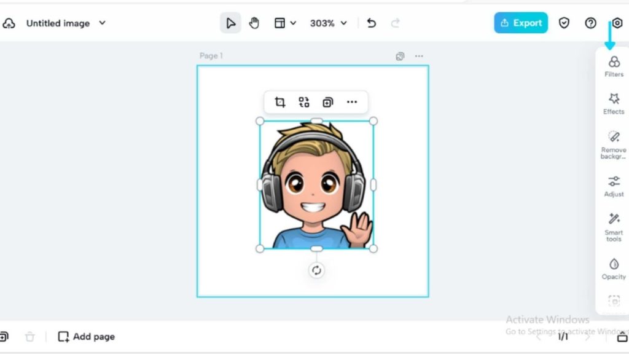This screenshot has width=629, height=354.
Task: Click the crop icon above the image
Action: tap(280, 102)
